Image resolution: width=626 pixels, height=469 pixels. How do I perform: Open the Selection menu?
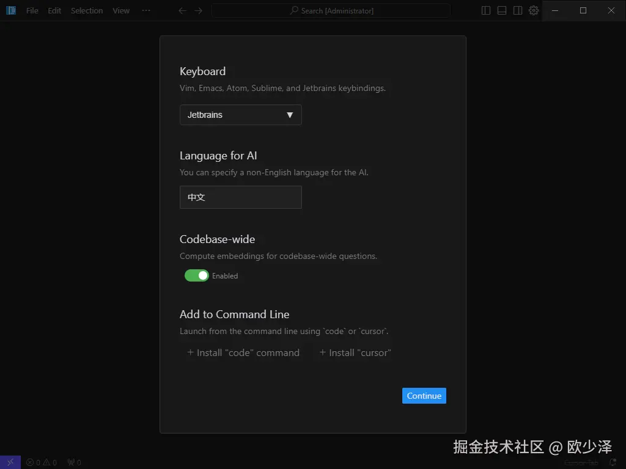coord(87,10)
